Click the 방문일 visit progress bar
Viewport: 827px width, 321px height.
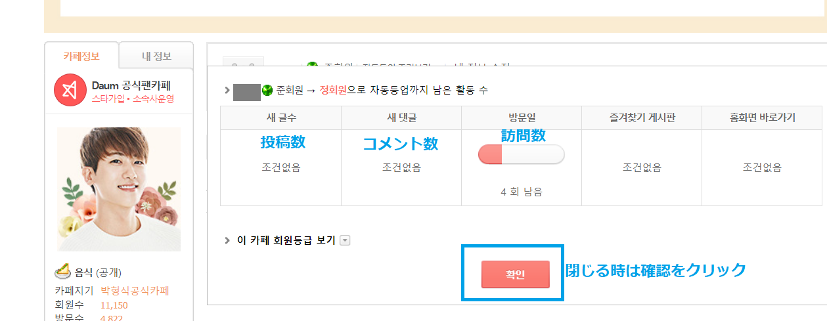click(x=522, y=155)
